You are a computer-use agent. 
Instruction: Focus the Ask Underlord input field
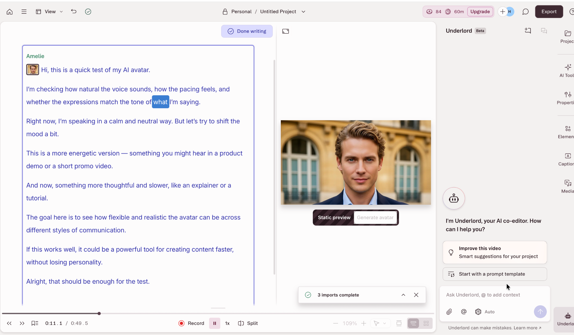[x=494, y=295]
